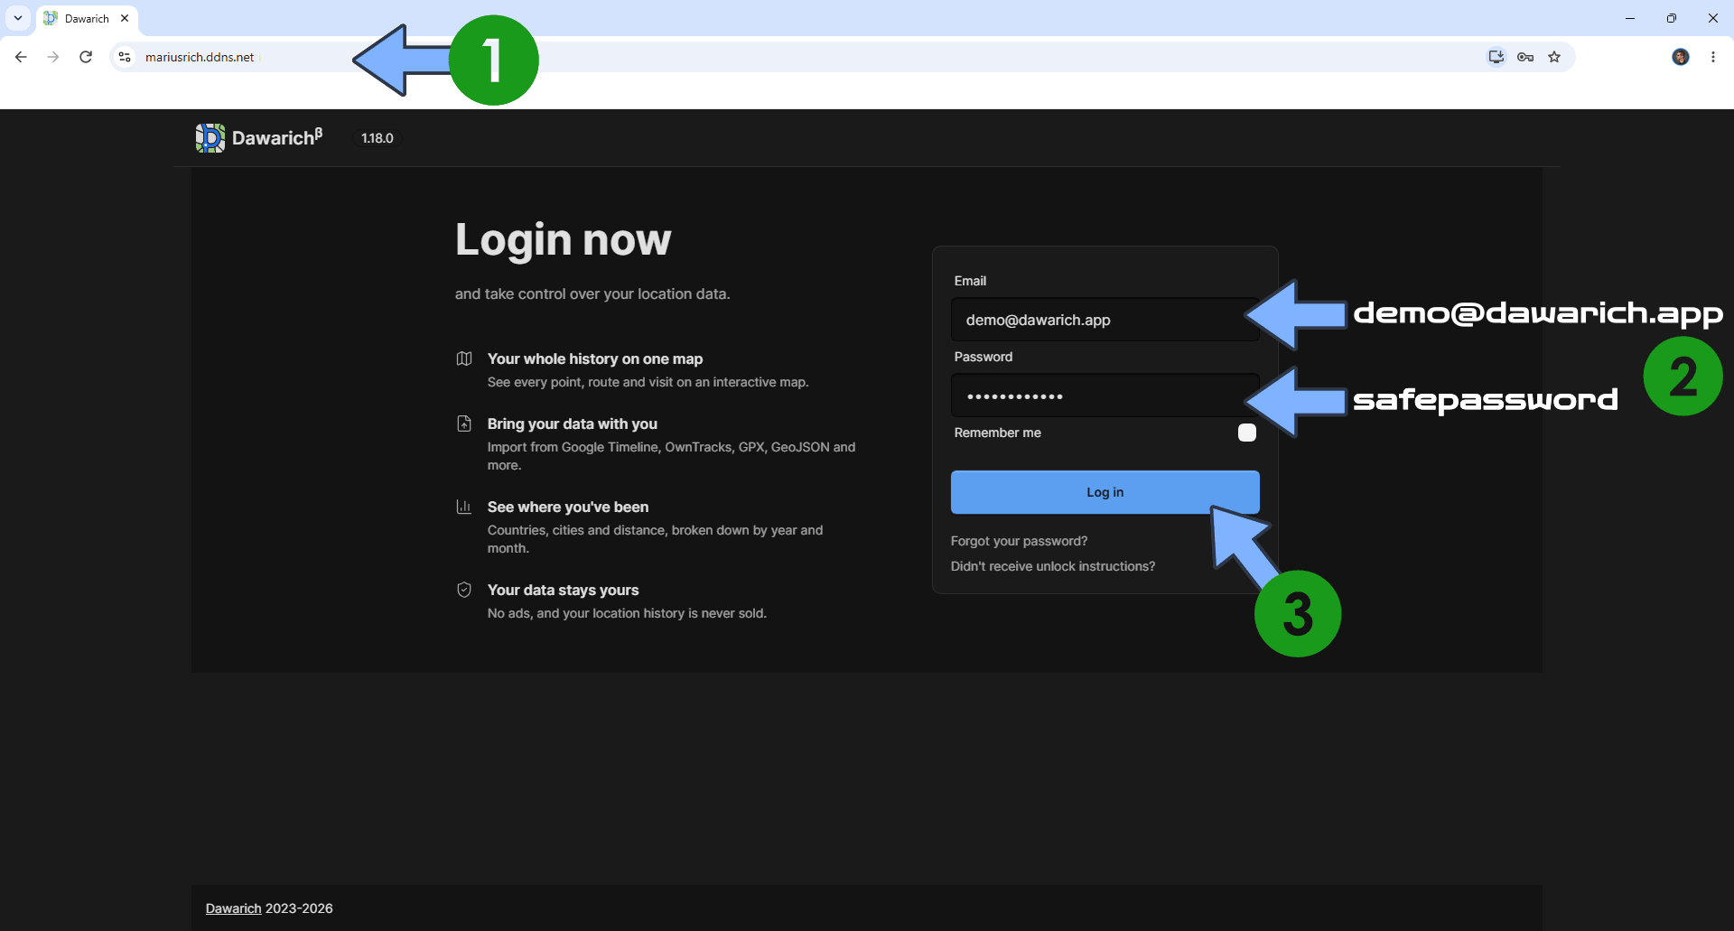Click the version number 1.18.0

[378, 138]
